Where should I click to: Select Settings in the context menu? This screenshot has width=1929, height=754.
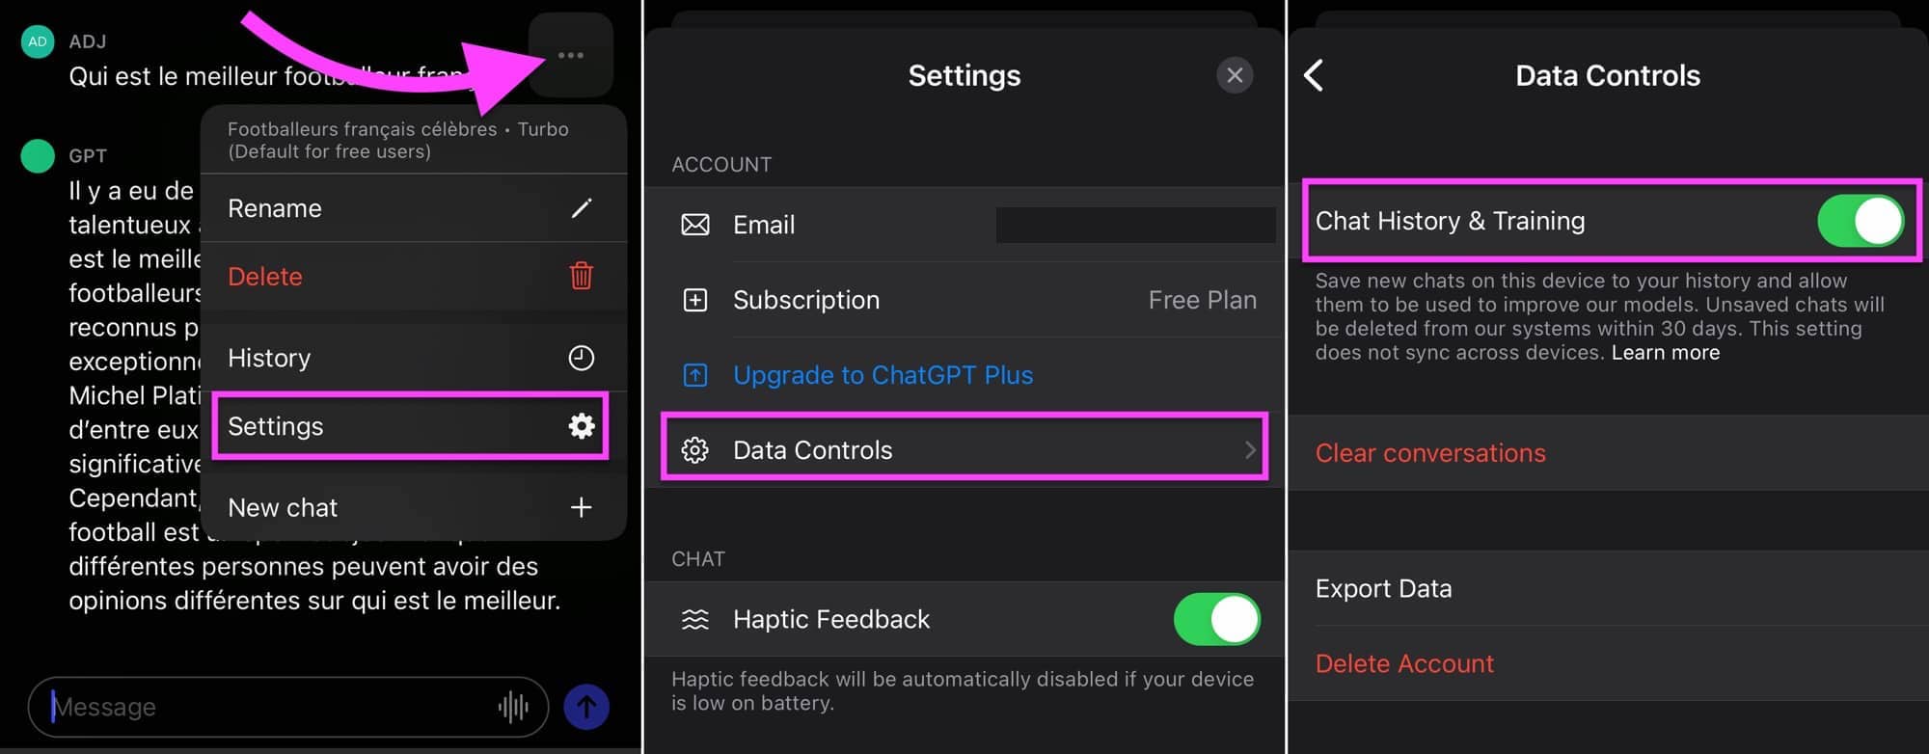click(x=411, y=426)
